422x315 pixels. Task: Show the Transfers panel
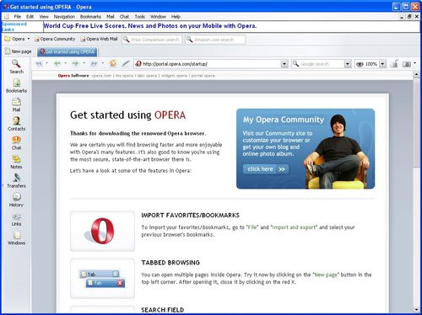click(x=16, y=181)
